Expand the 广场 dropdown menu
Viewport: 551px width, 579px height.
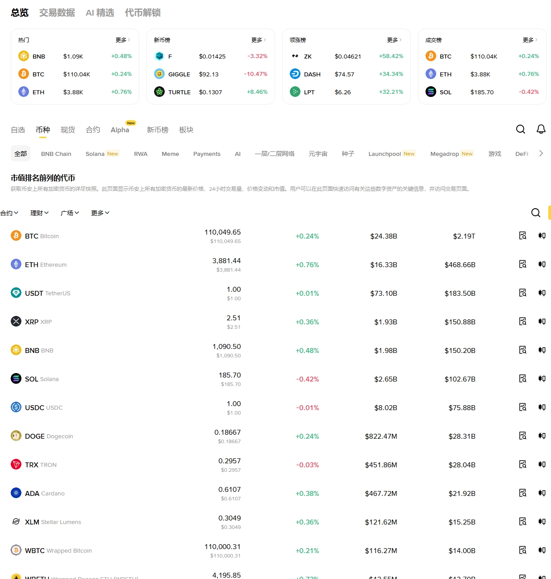pyautogui.click(x=70, y=213)
